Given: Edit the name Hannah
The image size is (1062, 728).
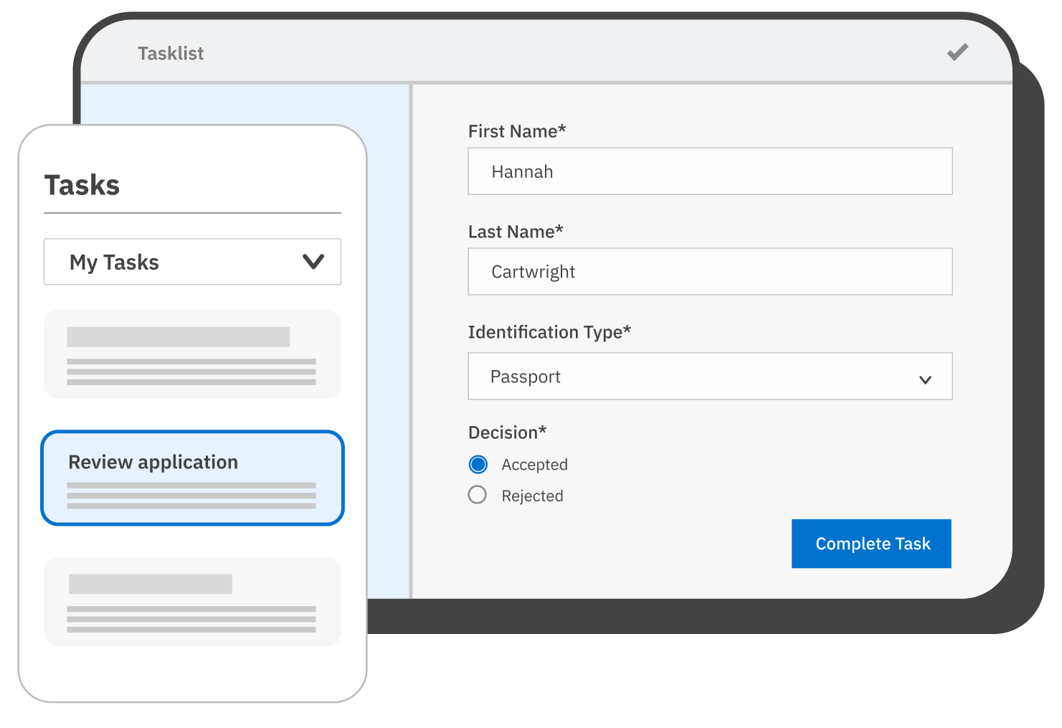Looking at the screenshot, I should [x=522, y=171].
